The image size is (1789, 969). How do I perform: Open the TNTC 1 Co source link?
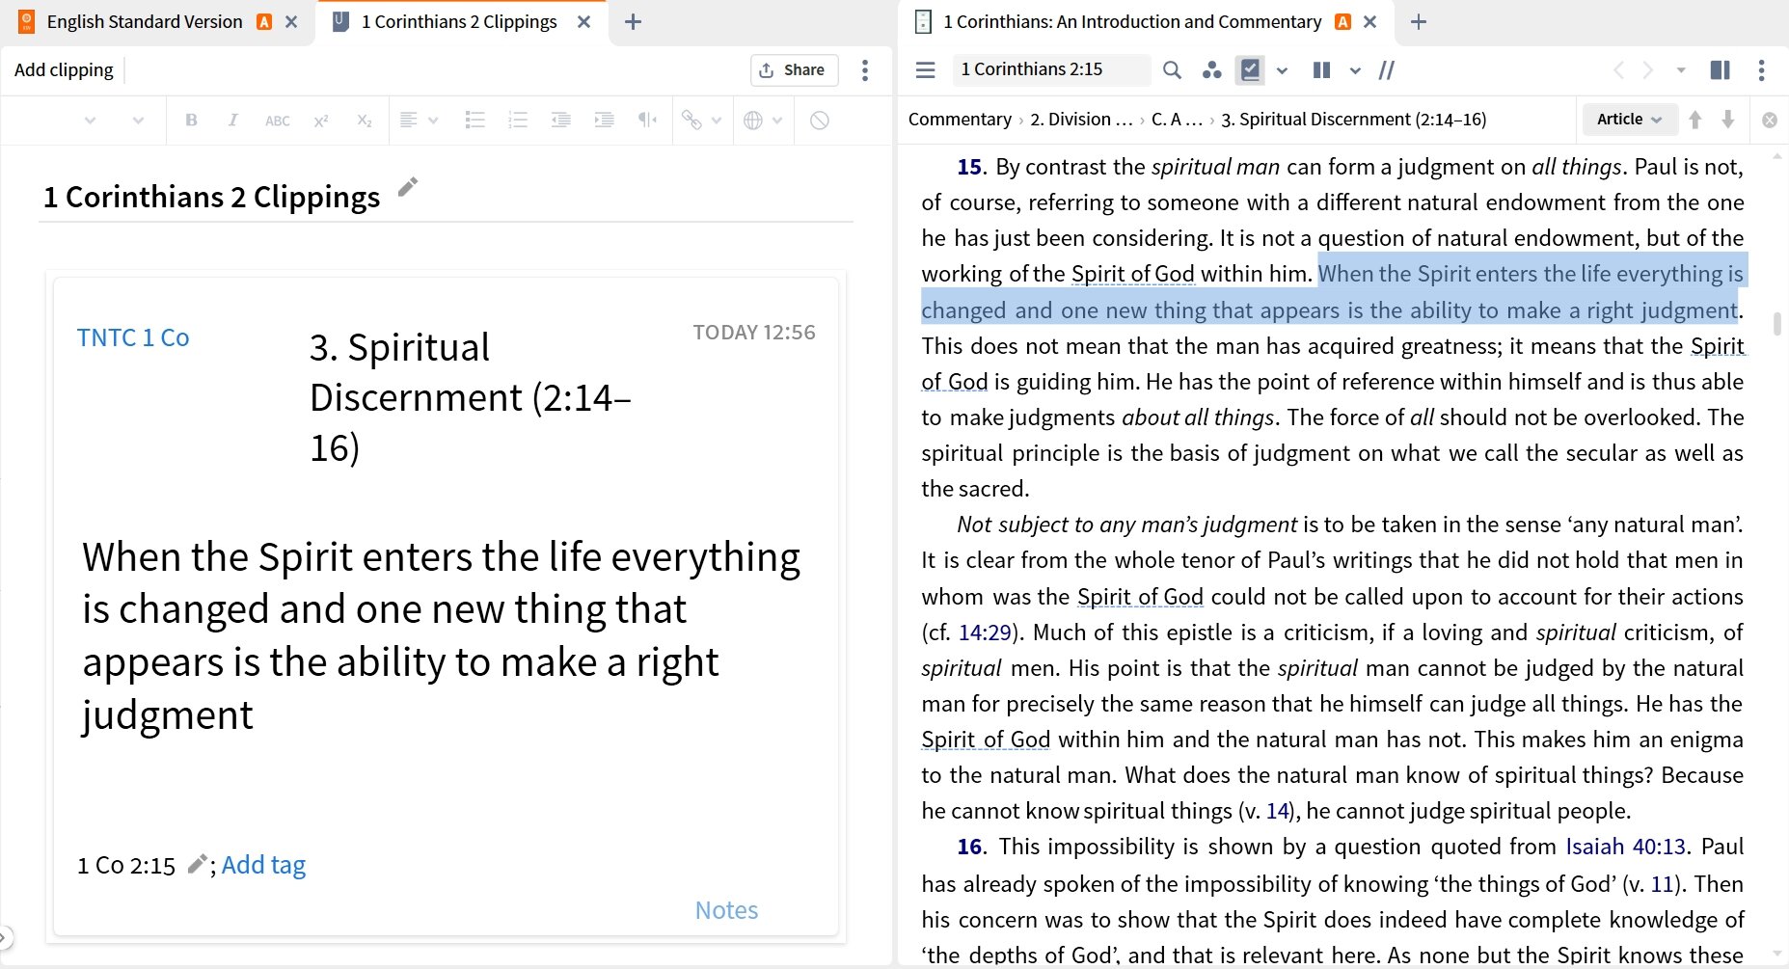click(x=133, y=337)
